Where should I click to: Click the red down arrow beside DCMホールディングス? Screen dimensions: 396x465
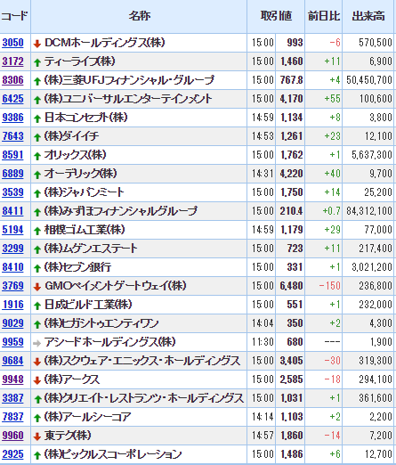(x=37, y=44)
